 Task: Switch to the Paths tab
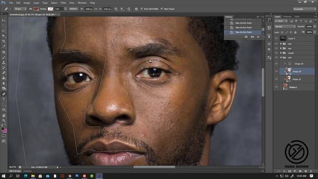(x=297, y=16)
